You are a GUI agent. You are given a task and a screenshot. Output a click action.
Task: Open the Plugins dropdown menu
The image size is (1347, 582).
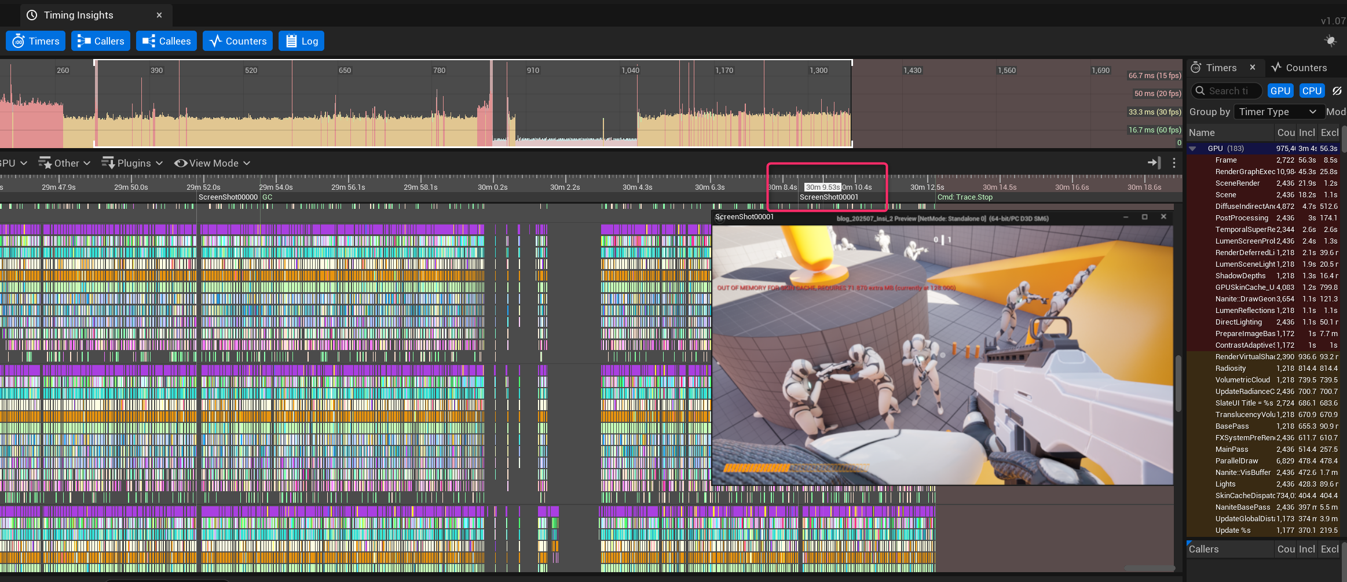[x=133, y=163]
